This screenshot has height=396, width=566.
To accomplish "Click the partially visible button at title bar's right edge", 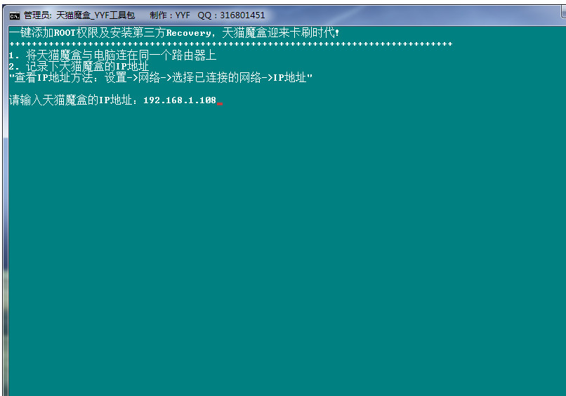I will (x=563, y=12).
